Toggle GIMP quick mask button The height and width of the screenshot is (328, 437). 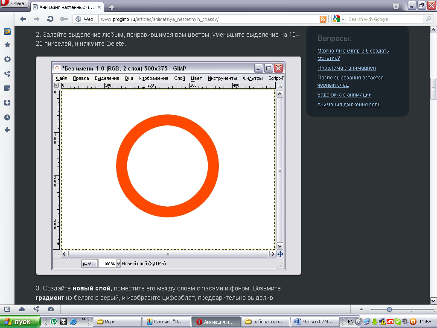(57, 254)
